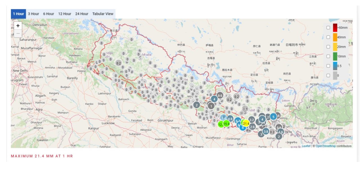Select the yellow 21.4 rainfall marker
Viewport: 363px width, 176px height.
tap(246, 123)
